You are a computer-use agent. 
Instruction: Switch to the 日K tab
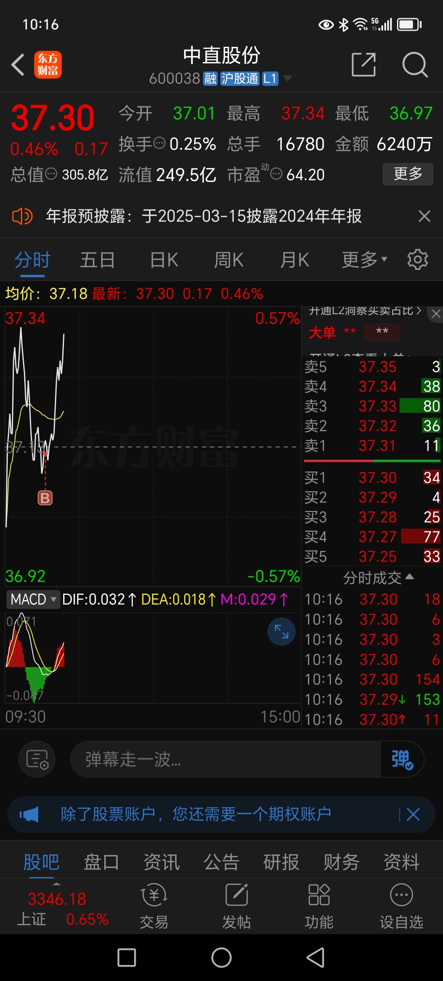pyautogui.click(x=164, y=260)
